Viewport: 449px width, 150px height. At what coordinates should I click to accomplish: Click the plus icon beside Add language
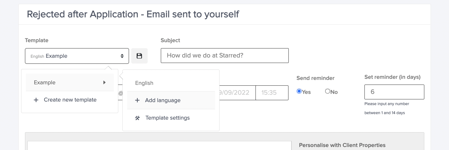pyautogui.click(x=137, y=100)
